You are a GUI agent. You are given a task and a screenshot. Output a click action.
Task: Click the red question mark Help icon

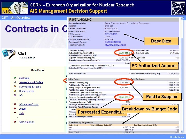coord(15,113)
